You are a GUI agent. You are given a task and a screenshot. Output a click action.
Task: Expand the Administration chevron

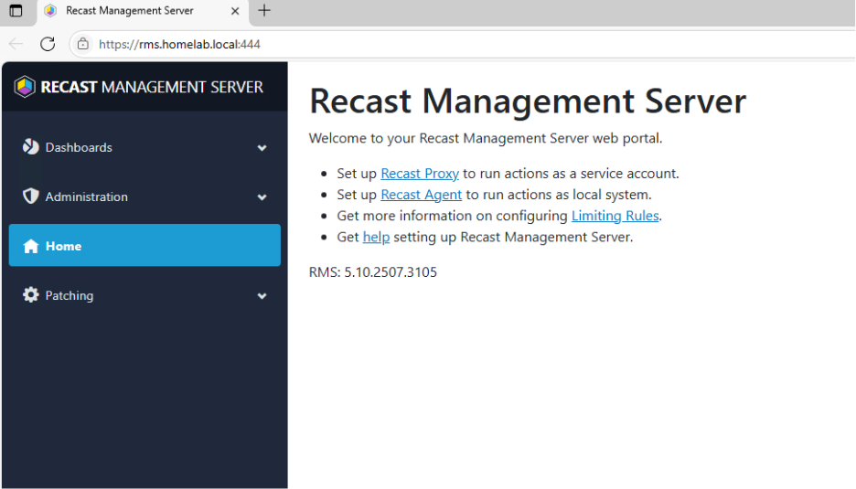(x=262, y=197)
